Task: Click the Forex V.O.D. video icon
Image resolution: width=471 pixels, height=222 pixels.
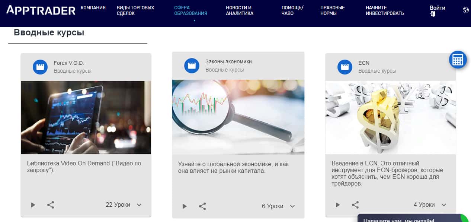Action: click(40, 67)
